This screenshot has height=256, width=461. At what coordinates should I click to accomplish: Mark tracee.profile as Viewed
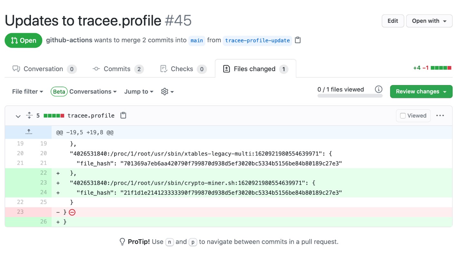tap(413, 116)
